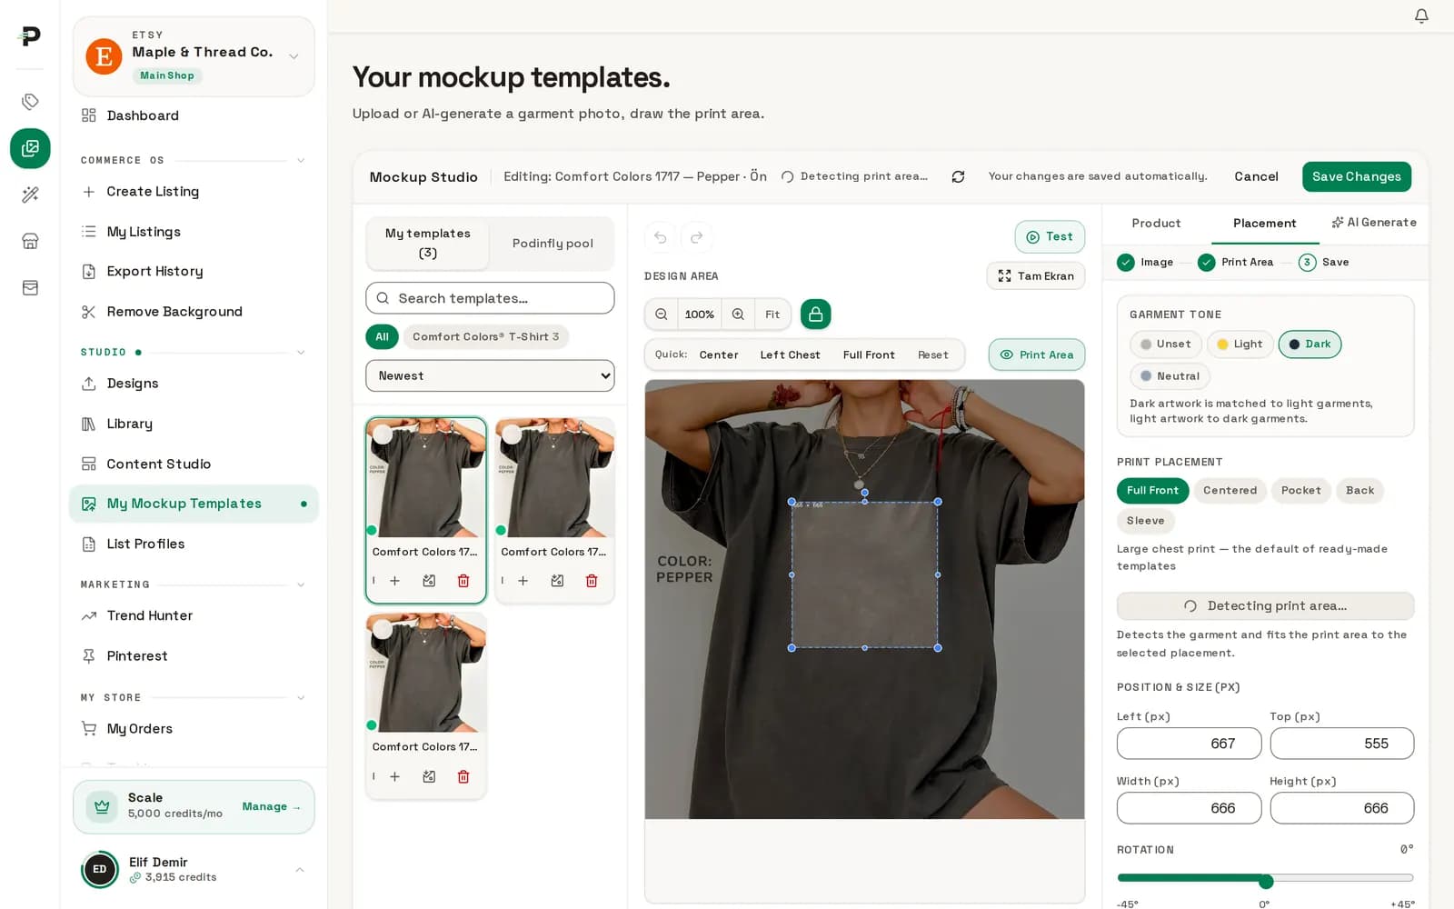Focus the Search templates field
The image size is (1454, 909).
point(490,298)
